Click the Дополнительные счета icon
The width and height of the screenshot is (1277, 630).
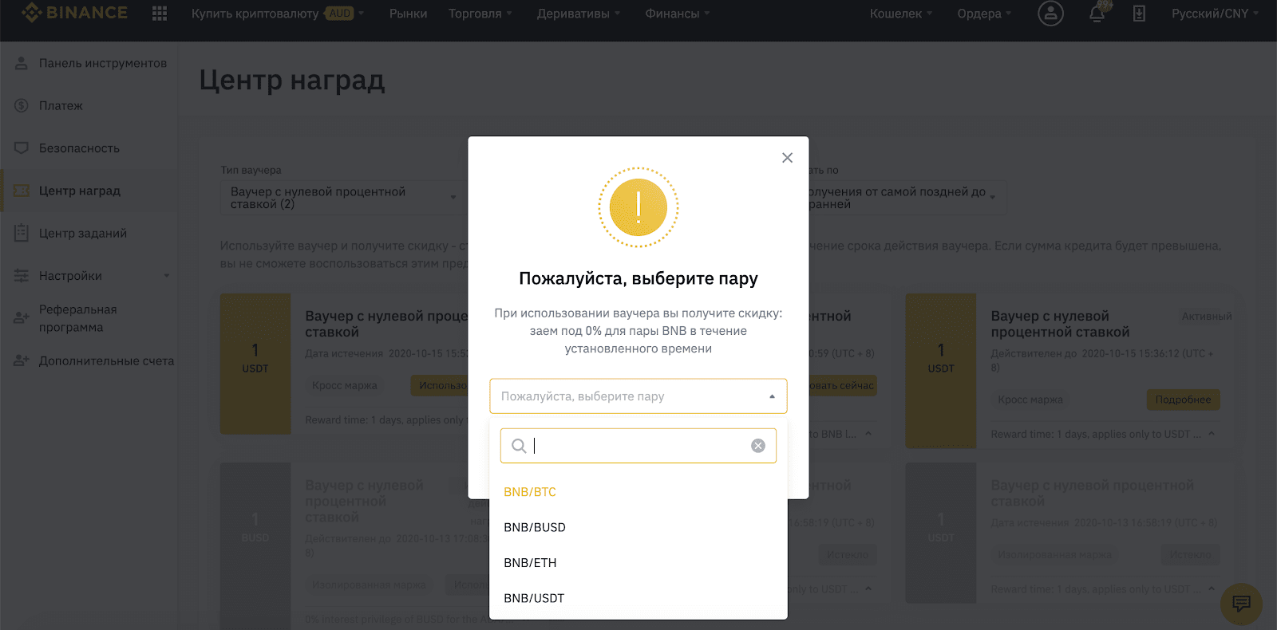pyautogui.click(x=22, y=360)
